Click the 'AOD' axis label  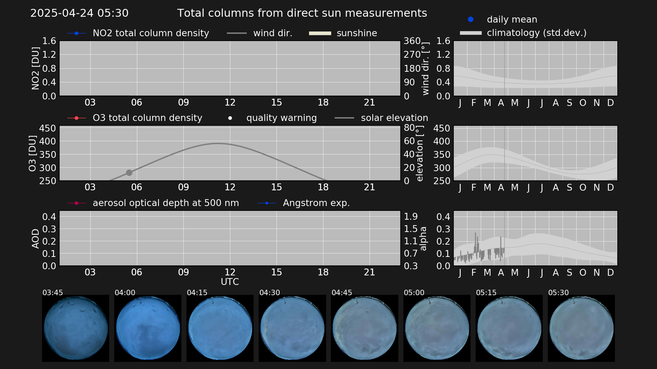(35, 238)
